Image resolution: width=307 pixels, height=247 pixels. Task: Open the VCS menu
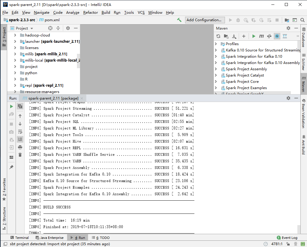coord(141,13)
